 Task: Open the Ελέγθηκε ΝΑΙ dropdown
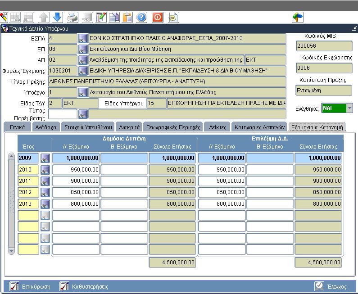click(x=349, y=108)
